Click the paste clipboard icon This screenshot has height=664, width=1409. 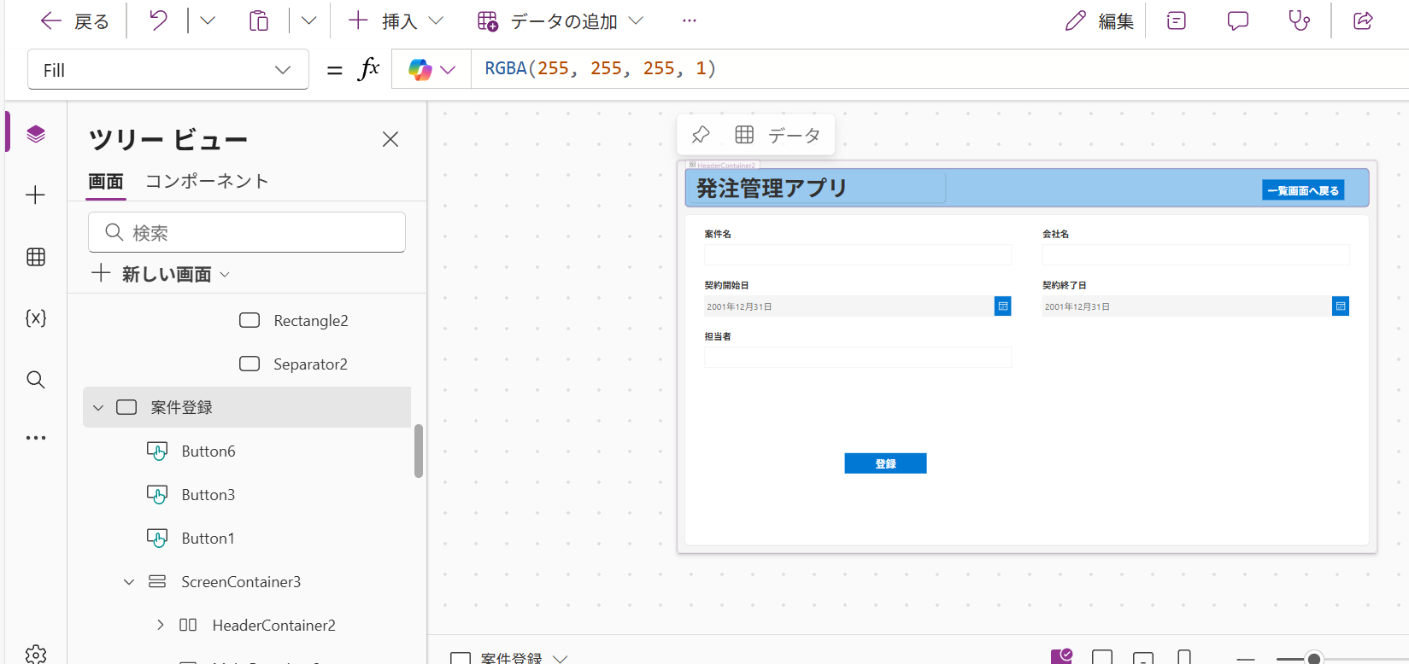pos(259,20)
